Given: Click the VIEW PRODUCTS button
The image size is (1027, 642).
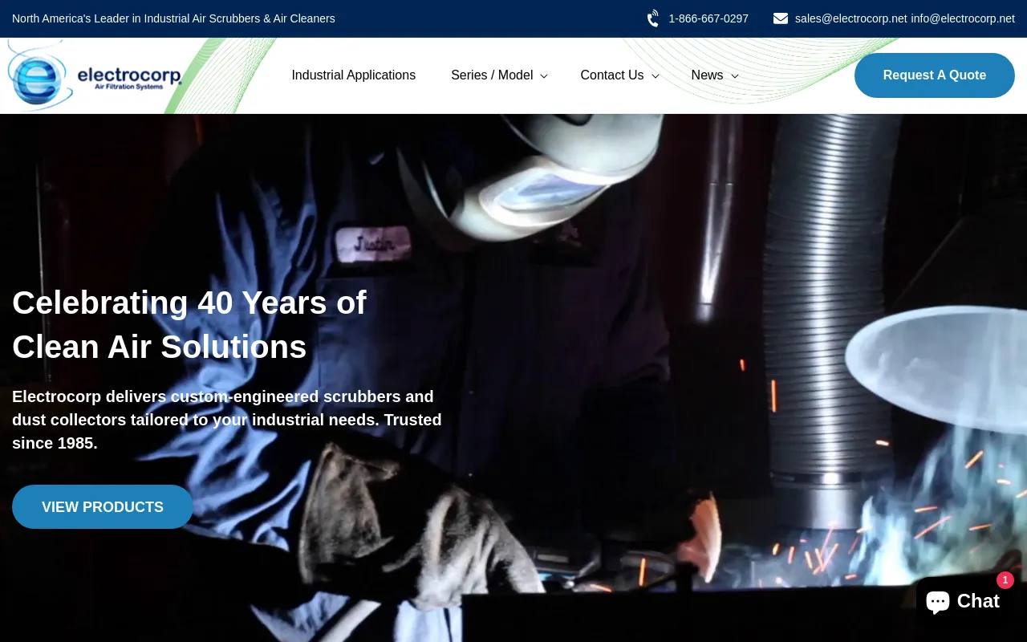Looking at the screenshot, I should (103, 507).
